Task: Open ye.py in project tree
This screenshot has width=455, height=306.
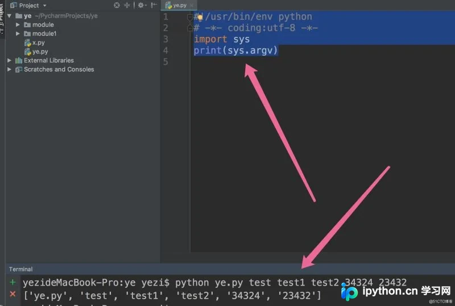Action: [36, 52]
